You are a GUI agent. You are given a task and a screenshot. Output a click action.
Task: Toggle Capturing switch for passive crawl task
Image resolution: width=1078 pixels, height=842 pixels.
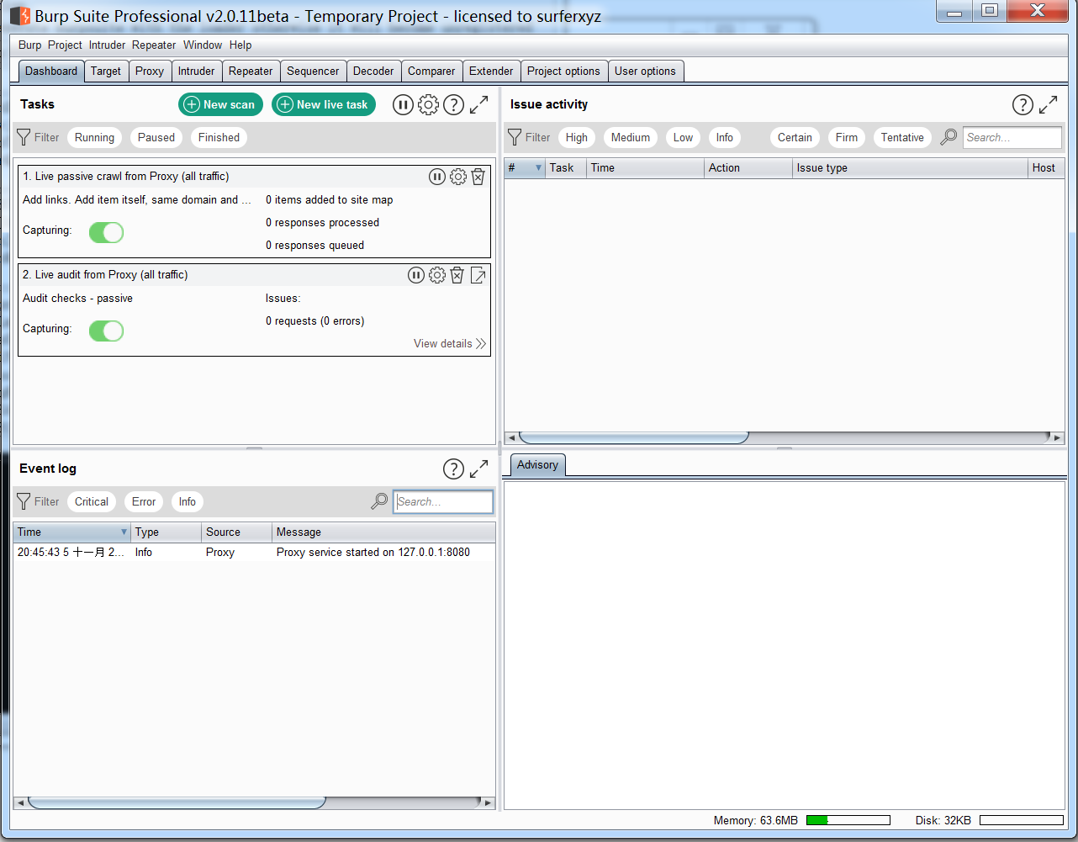coord(106,233)
